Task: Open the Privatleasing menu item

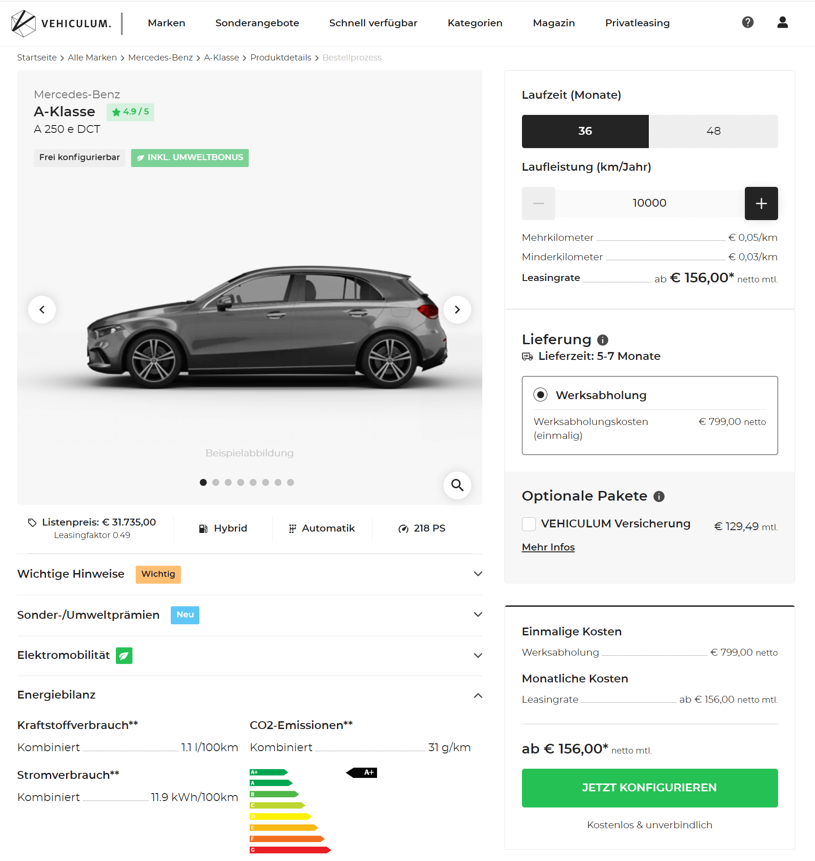Action: pyautogui.click(x=637, y=23)
